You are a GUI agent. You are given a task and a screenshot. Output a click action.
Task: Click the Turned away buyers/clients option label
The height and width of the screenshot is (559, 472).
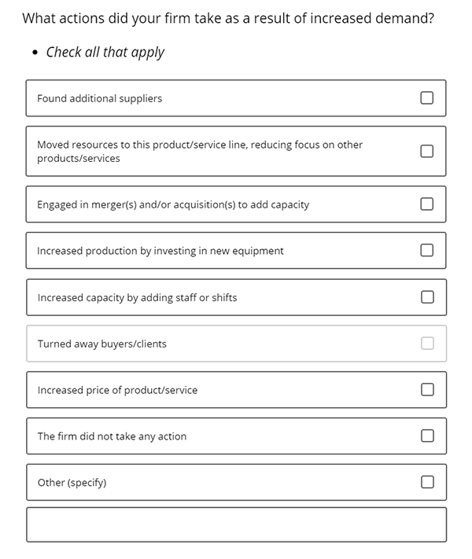pyautogui.click(x=102, y=344)
